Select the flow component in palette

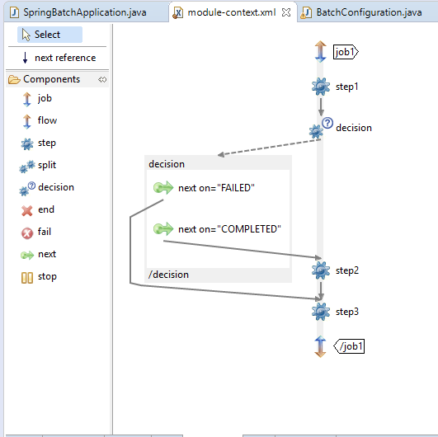[39, 120]
